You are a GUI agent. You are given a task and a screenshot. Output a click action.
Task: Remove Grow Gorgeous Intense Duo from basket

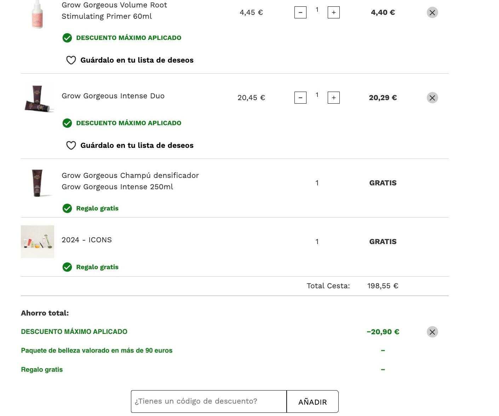pyautogui.click(x=432, y=98)
